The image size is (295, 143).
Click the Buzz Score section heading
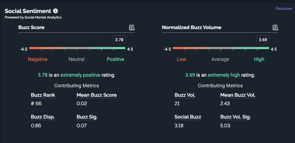click(x=31, y=27)
